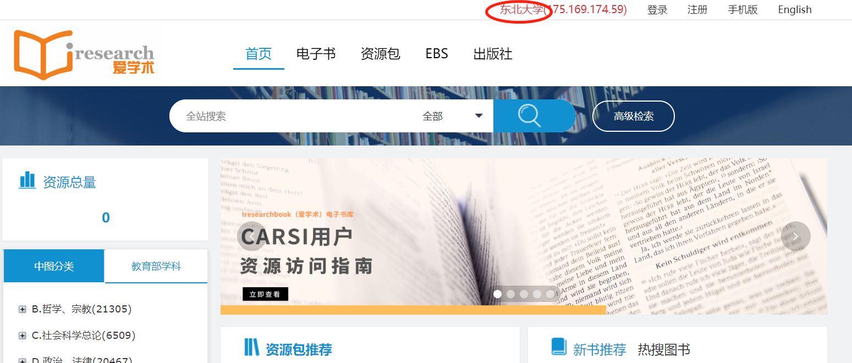Image resolution: width=852 pixels, height=363 pixels.
Task: Select the second carousel indicator dot
Action: (511, 294)
